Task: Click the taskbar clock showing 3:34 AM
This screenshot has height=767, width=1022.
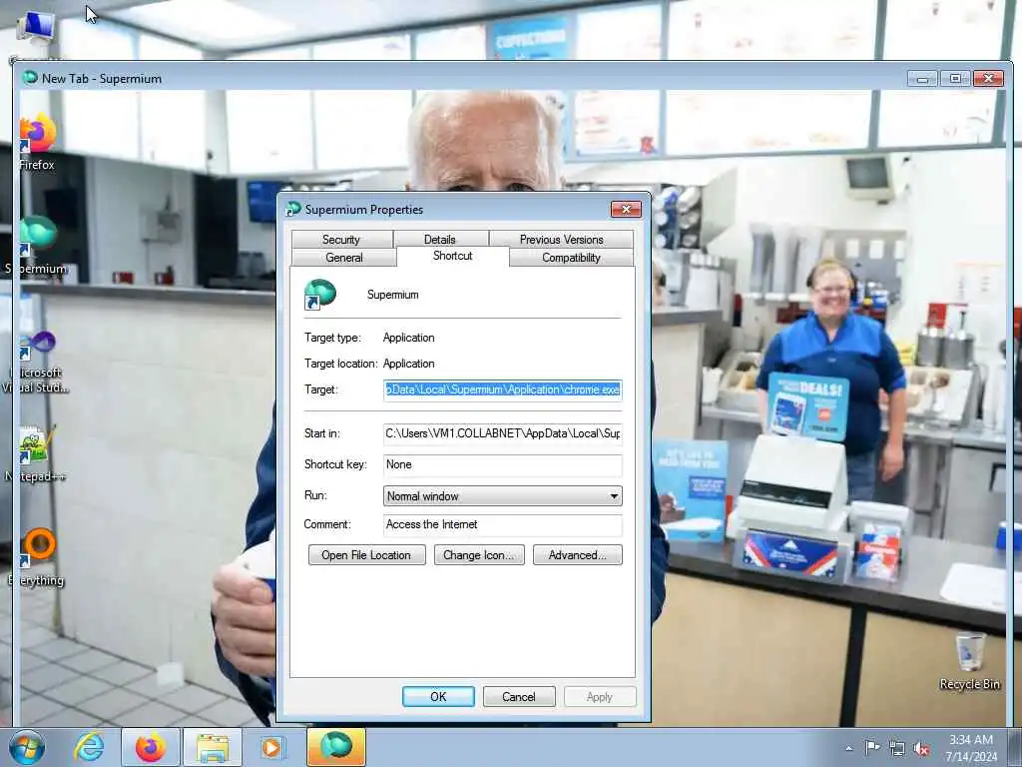Action: tap(971, 748)
